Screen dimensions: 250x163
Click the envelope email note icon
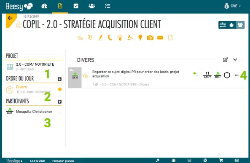(x=160, y=37)
